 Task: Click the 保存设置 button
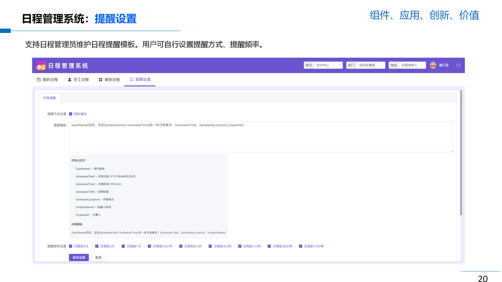click(79, 258)
